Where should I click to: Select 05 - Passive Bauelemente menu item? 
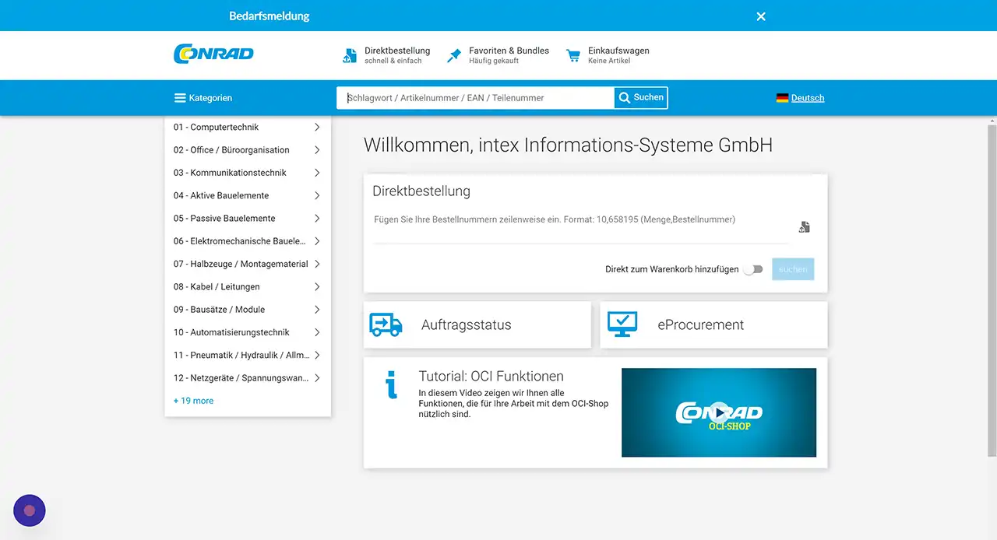(224, 219)
